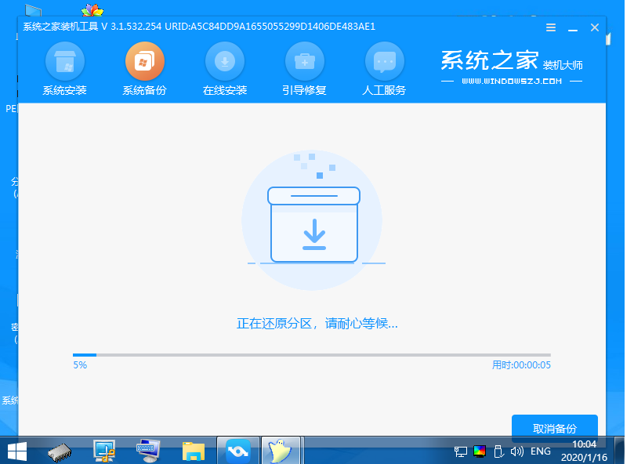Switch to the 系统备份 tab label
Screen dimensions: 634x464
[x=145, y=90]
